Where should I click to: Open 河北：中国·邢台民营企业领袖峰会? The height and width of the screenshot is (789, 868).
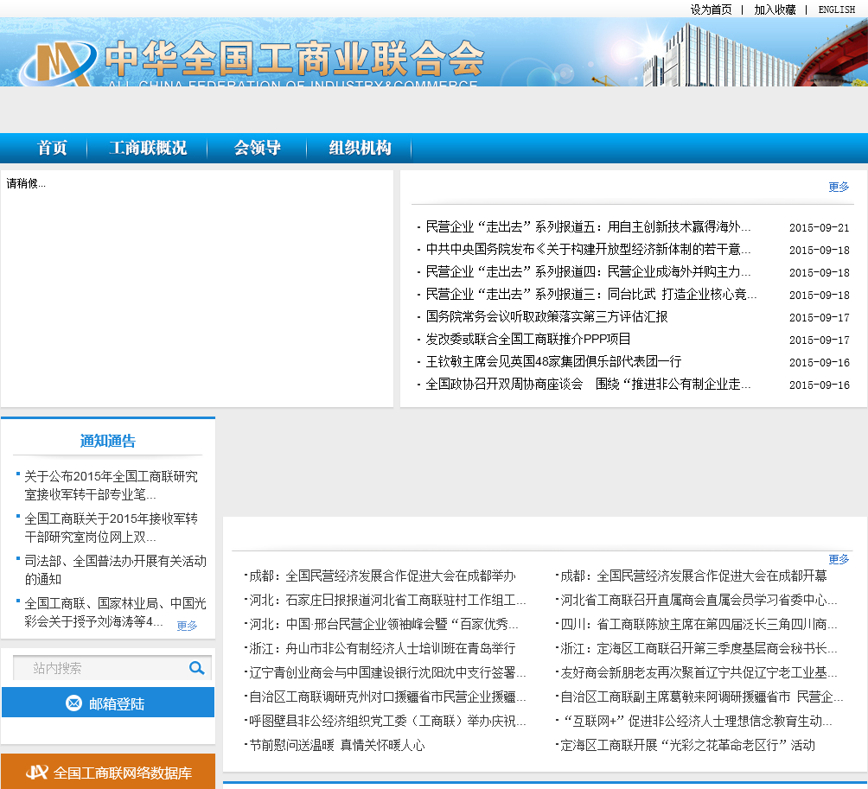tap(384, 624)
